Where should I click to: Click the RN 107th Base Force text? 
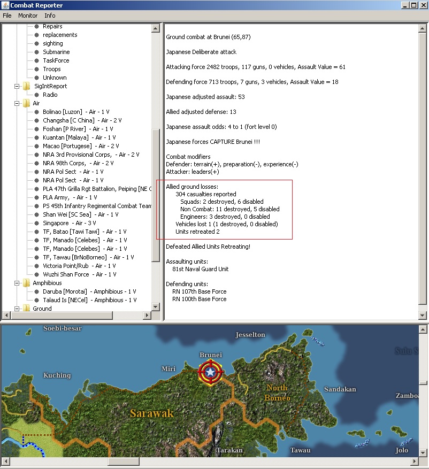point(199,291)
